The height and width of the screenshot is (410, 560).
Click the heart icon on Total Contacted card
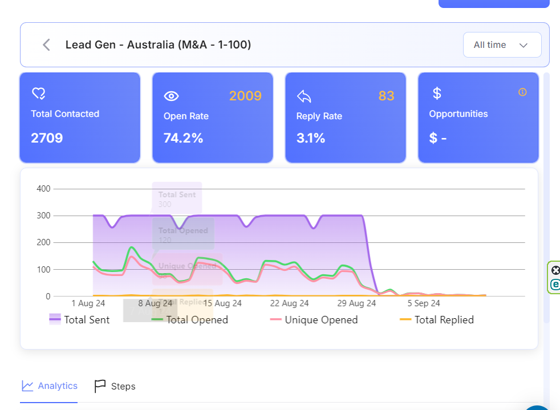tap(39, 94)
